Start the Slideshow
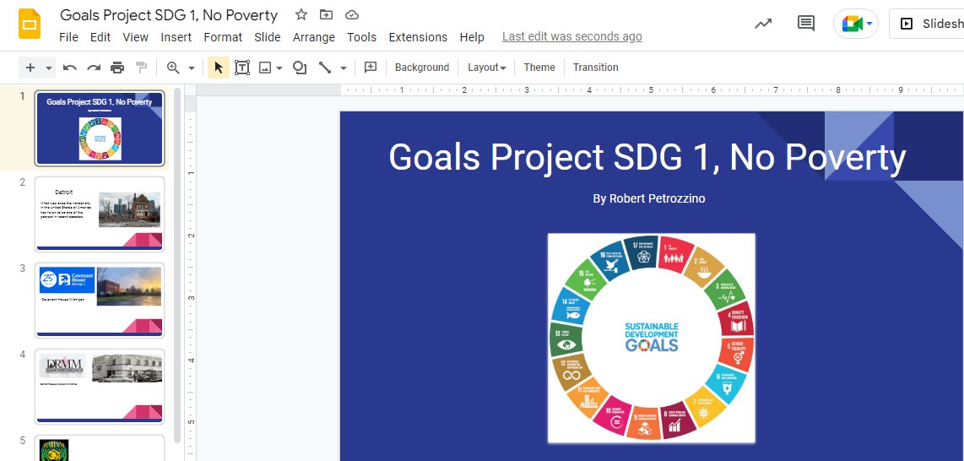The width and height of the screenshot is (964, 461). (929, 24)
